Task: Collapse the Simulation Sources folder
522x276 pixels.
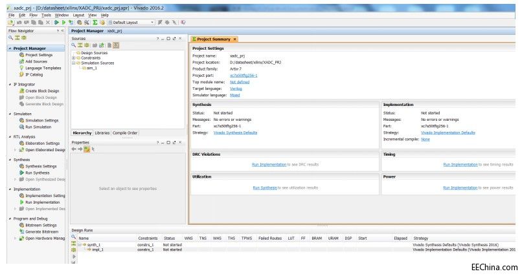Action: click(74, 63)
